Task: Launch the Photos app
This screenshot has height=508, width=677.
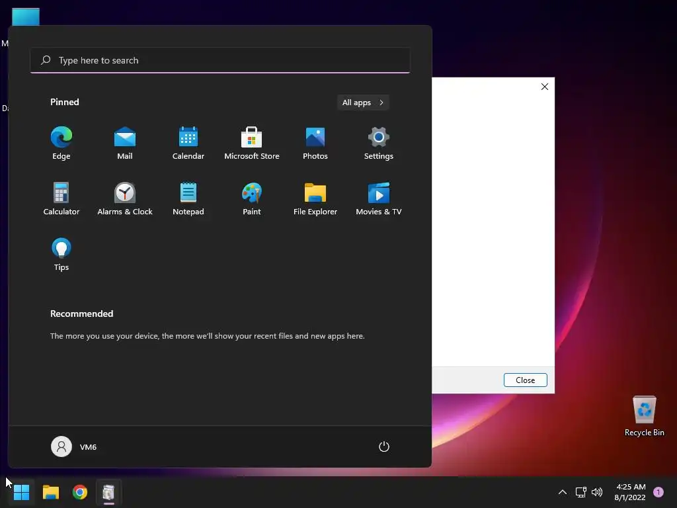Action: pos(315,144)
